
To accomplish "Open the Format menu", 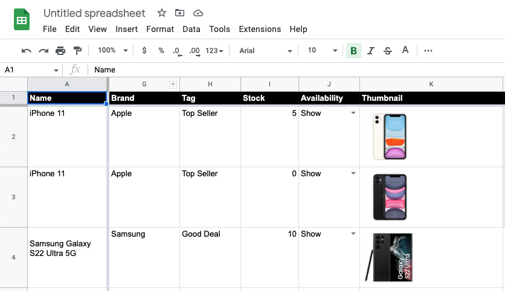I will (160, 29).
